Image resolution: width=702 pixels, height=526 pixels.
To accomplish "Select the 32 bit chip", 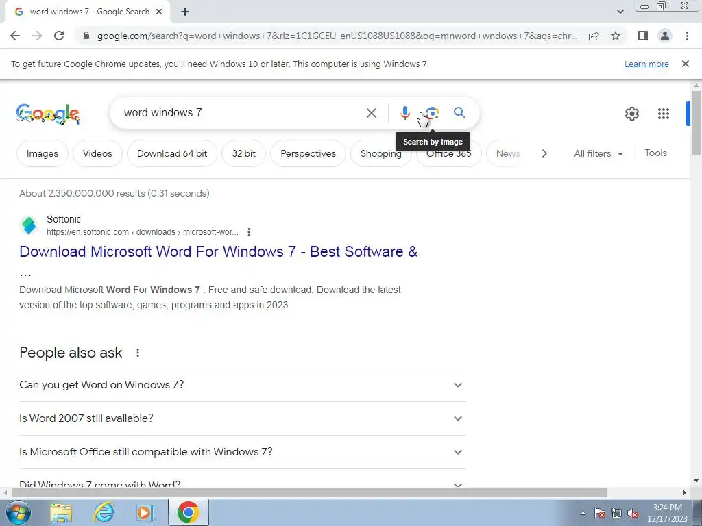I will coord(243,153).
